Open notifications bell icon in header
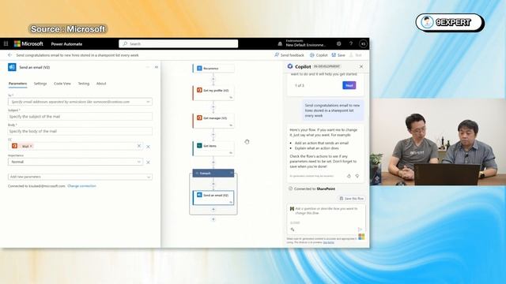The image size is (506, 284). point(280,44)
